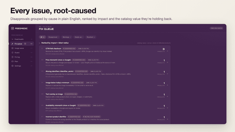The width and height of the screenshot is (235, 132).
Task: Filter issues by Disapproved
Action: [54, 37]
